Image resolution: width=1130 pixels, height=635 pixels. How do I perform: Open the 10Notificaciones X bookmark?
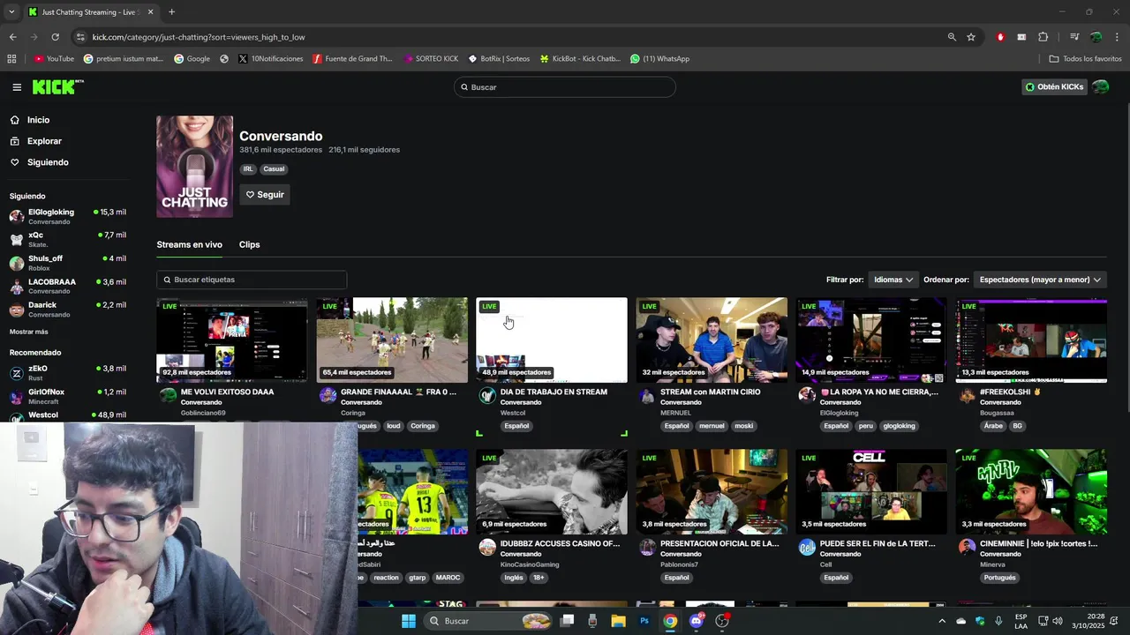pyautogui.click(x=270, y=59)
